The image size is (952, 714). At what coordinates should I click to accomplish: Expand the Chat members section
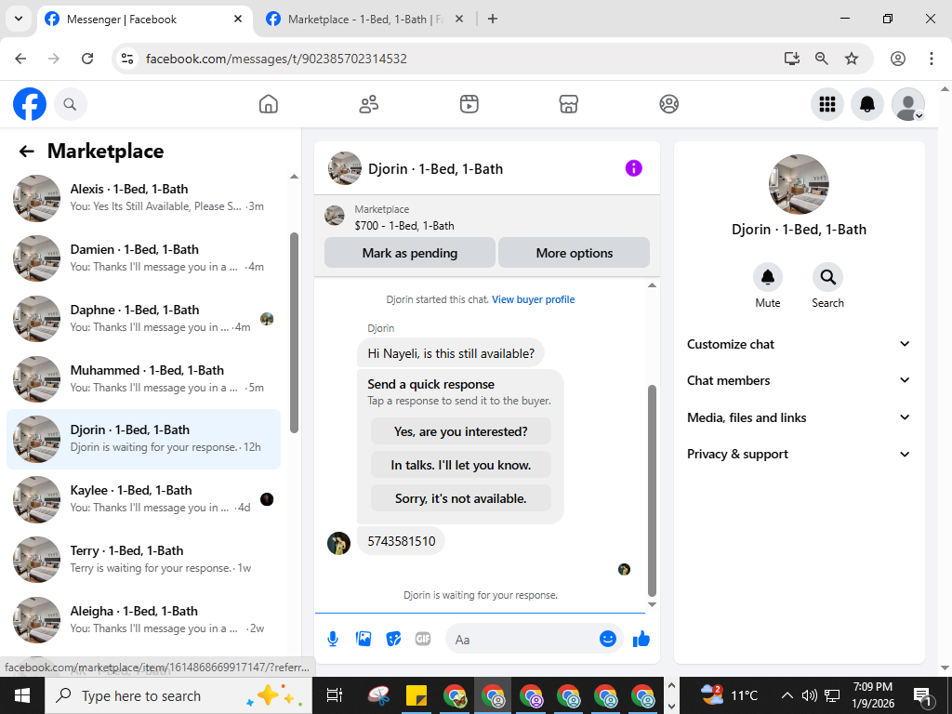[799, 380]
